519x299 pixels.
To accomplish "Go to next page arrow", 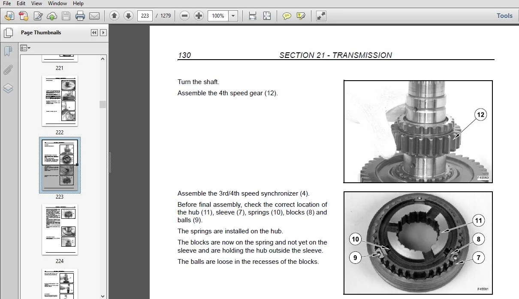I will pos(128,16).
